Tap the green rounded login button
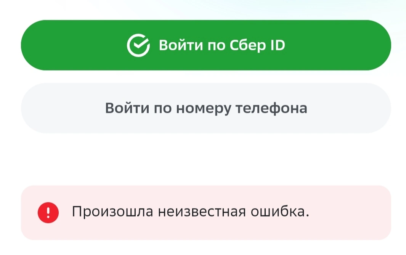406x255 pixels. click(x=206, y=45)
